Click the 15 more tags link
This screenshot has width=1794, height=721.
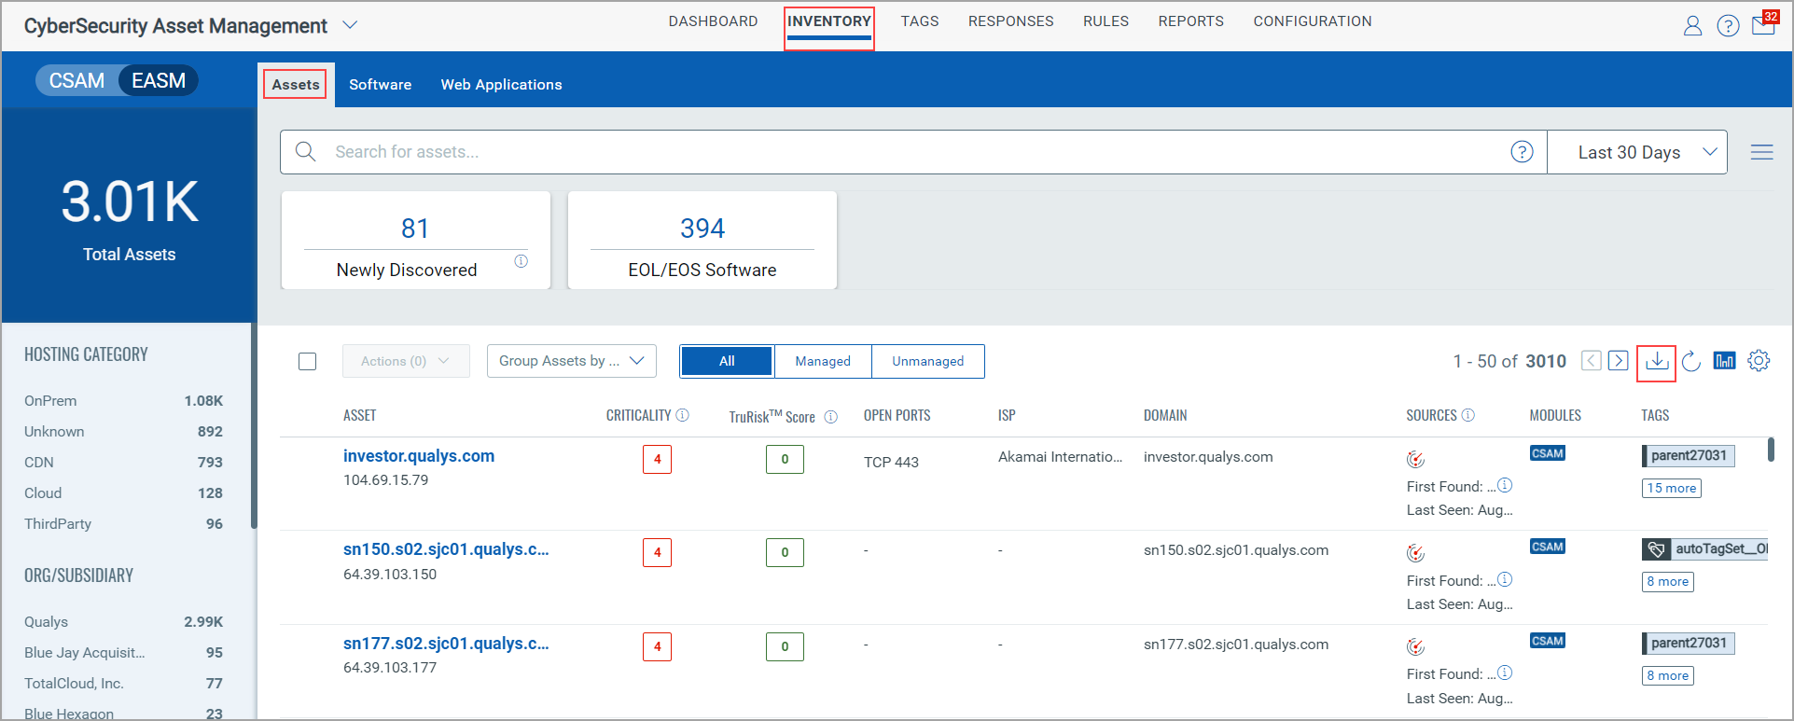1672,488
